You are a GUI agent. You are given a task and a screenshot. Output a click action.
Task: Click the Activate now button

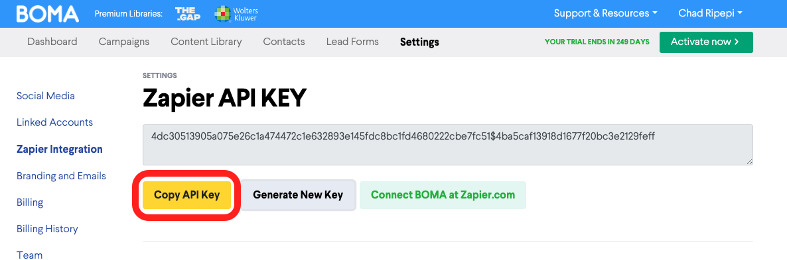tap(706, 42)
